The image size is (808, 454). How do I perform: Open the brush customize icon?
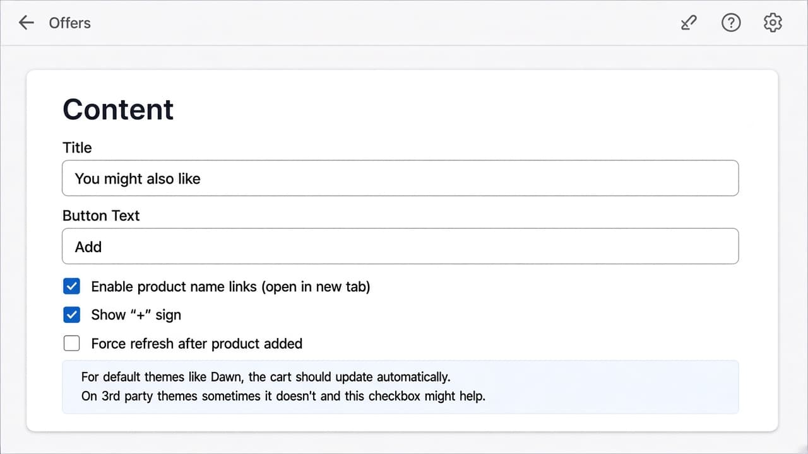[689, 23]
